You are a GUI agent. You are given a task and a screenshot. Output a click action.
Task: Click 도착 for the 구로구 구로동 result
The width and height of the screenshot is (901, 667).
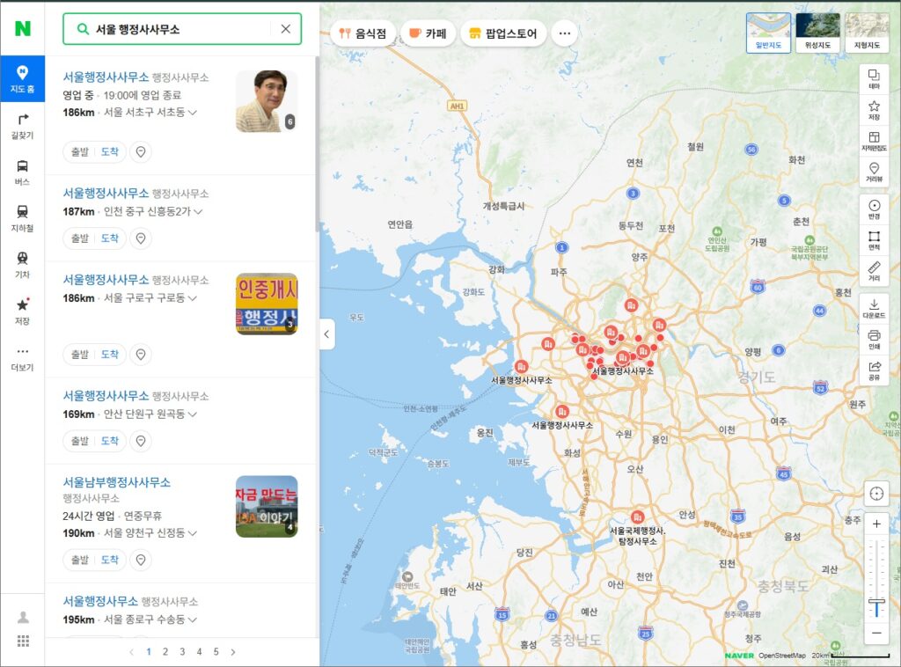(x=109, y=354)
